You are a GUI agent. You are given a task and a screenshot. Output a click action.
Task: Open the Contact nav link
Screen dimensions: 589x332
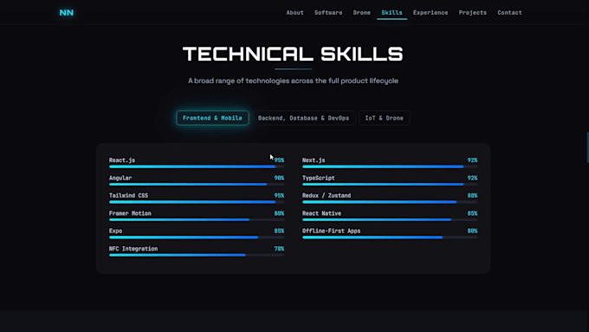(509, 13)
